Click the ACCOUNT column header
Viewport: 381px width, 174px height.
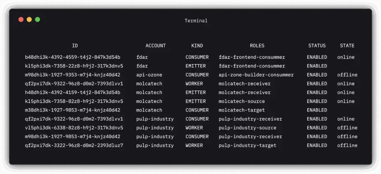click(x=156, y=46)
